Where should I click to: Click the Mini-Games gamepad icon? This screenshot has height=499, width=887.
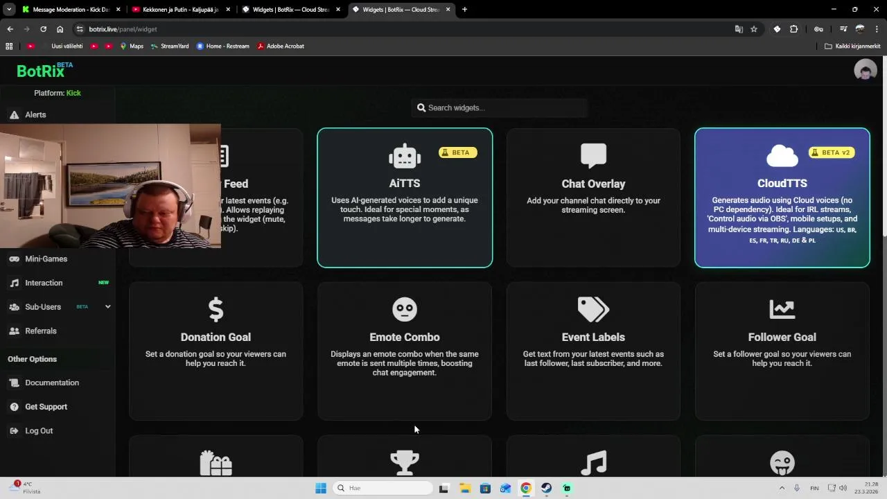tap(14, 259)
